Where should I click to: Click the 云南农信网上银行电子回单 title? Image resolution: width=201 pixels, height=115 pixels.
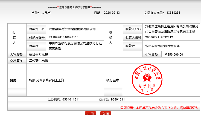[x=74, y=7]
